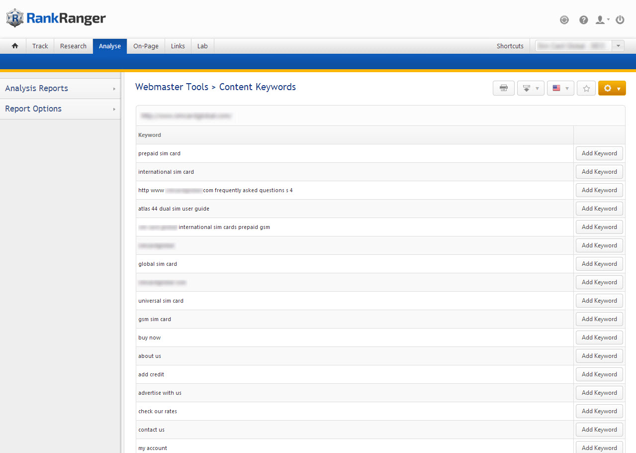
Task: Open the campaign selector combo box
Action: click(x=579, y=46)
